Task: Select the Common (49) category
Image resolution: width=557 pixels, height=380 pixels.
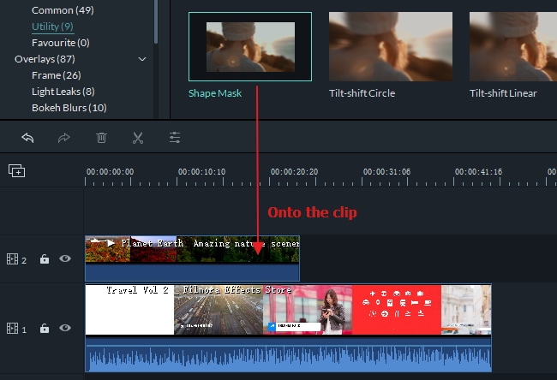Action: (63, 10)
